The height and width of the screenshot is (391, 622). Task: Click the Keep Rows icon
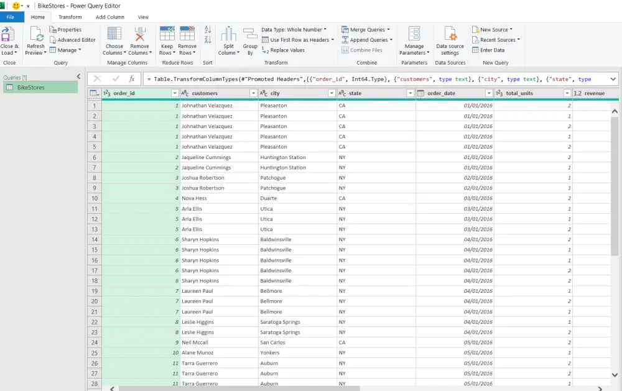pyautogui.click(x=167, y=34)
